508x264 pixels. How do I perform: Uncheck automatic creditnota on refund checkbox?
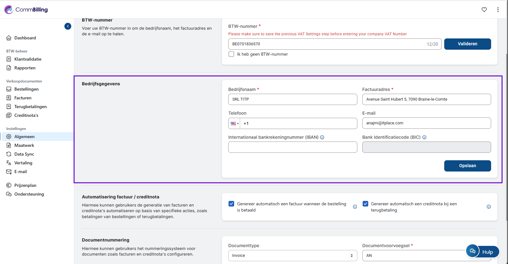coord(365,204)
